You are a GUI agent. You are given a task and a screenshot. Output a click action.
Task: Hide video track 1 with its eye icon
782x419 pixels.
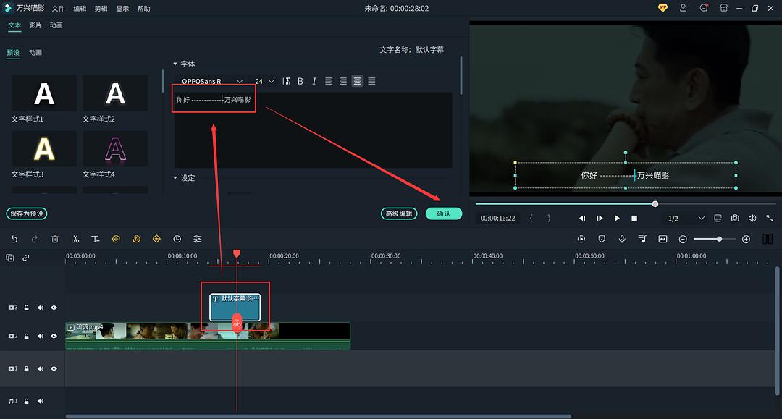point(54,368)
